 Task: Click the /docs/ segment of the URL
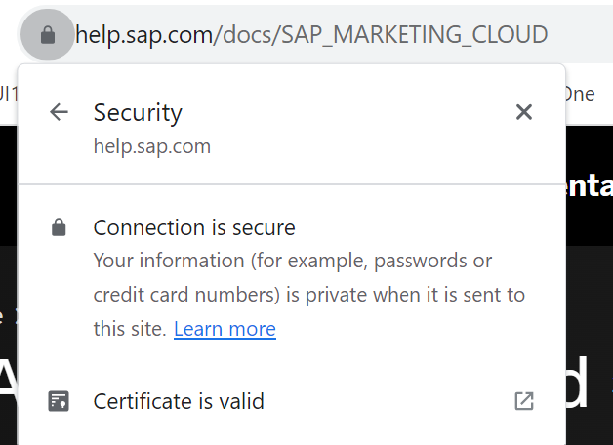(x=247, y=35)
